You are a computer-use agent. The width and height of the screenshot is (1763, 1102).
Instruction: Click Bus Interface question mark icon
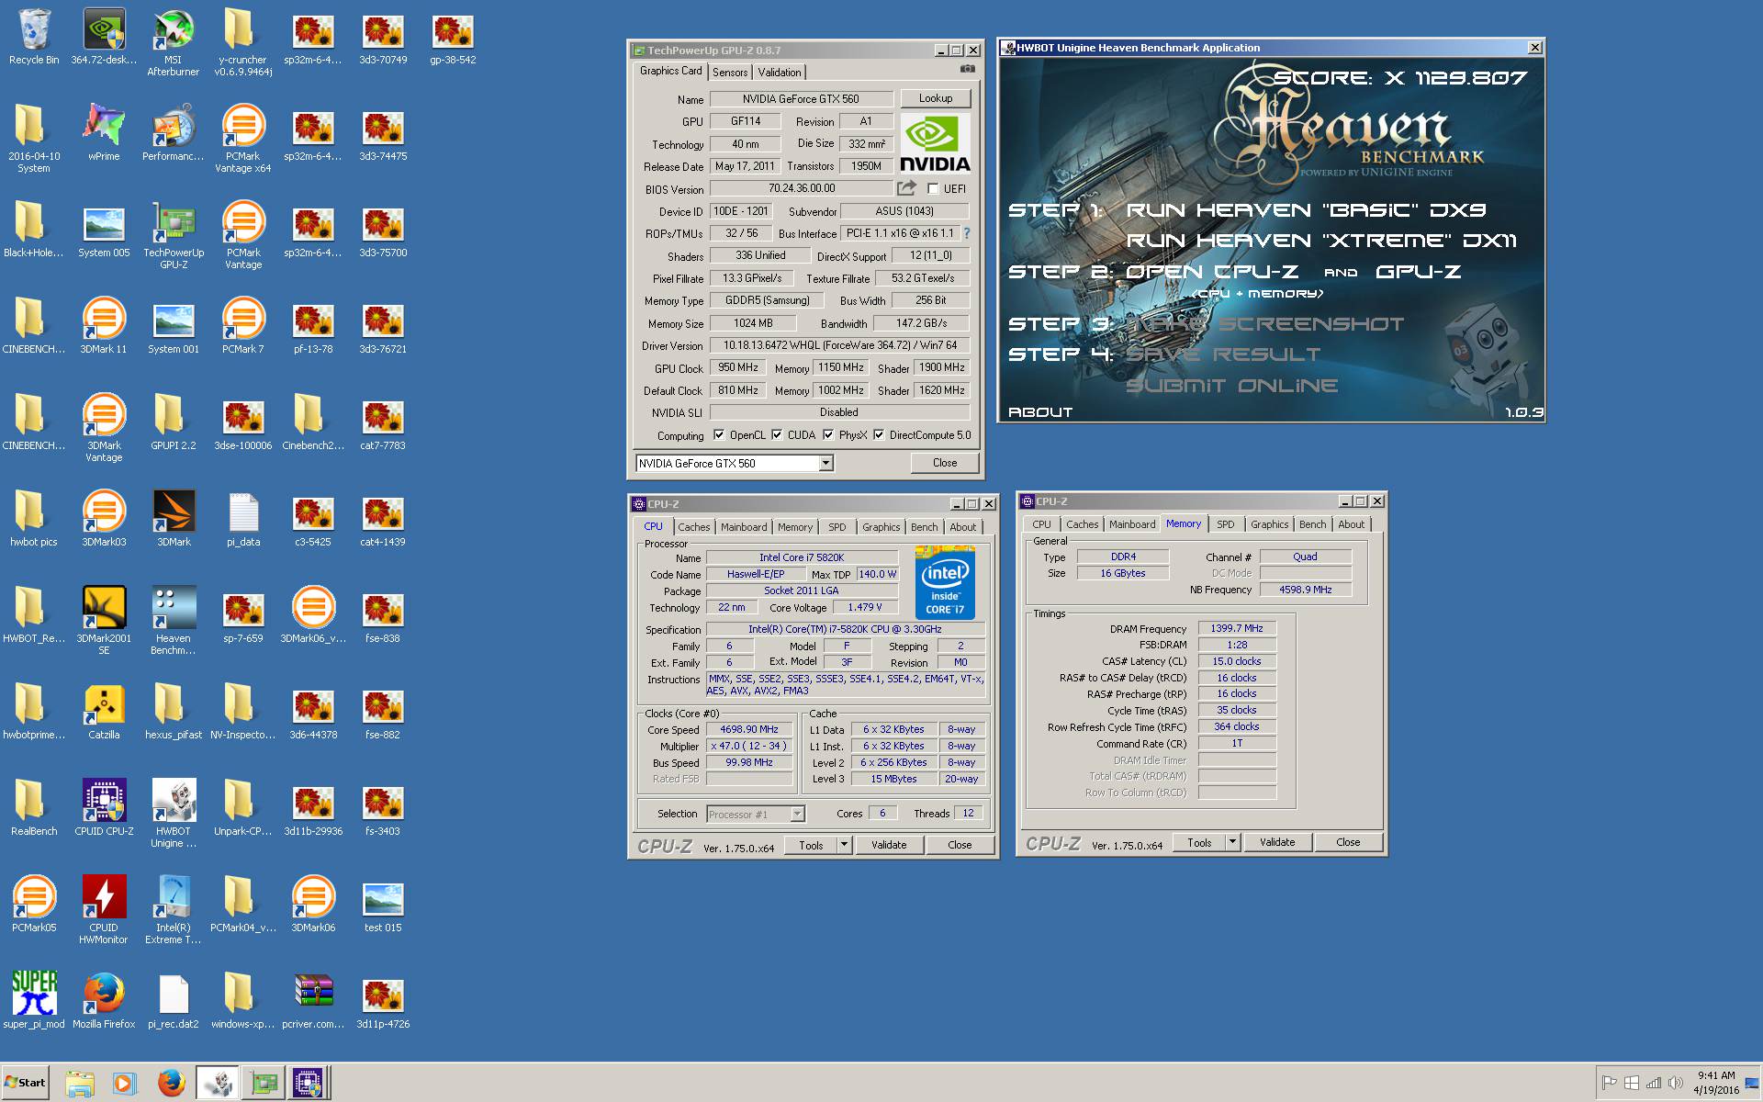(966, 233)
